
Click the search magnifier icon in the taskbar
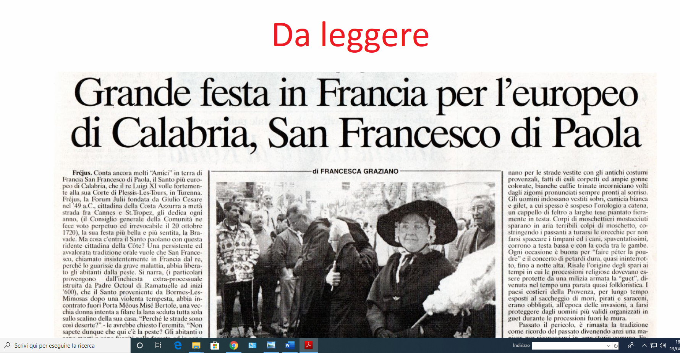tap(7, 345)
